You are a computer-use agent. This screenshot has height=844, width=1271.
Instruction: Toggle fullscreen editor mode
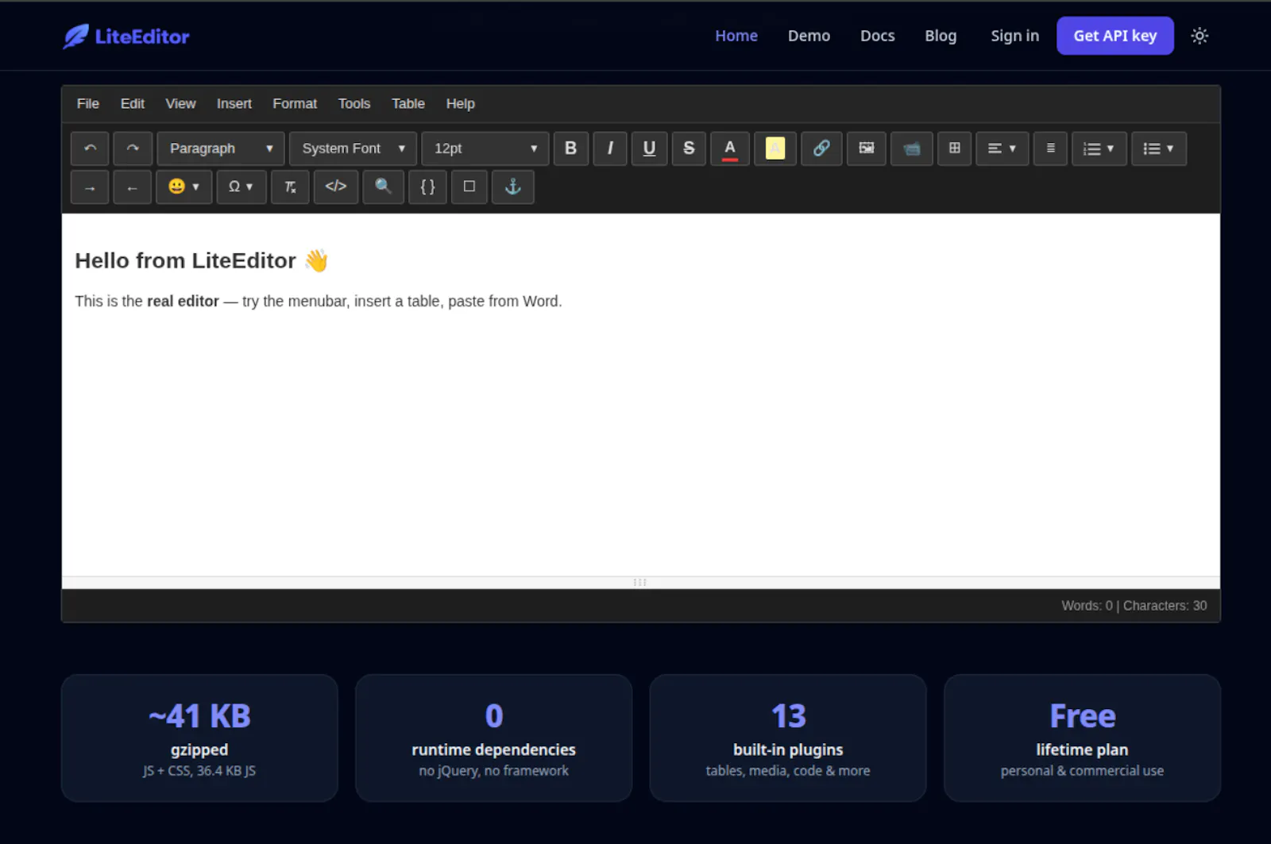(469, 187)
